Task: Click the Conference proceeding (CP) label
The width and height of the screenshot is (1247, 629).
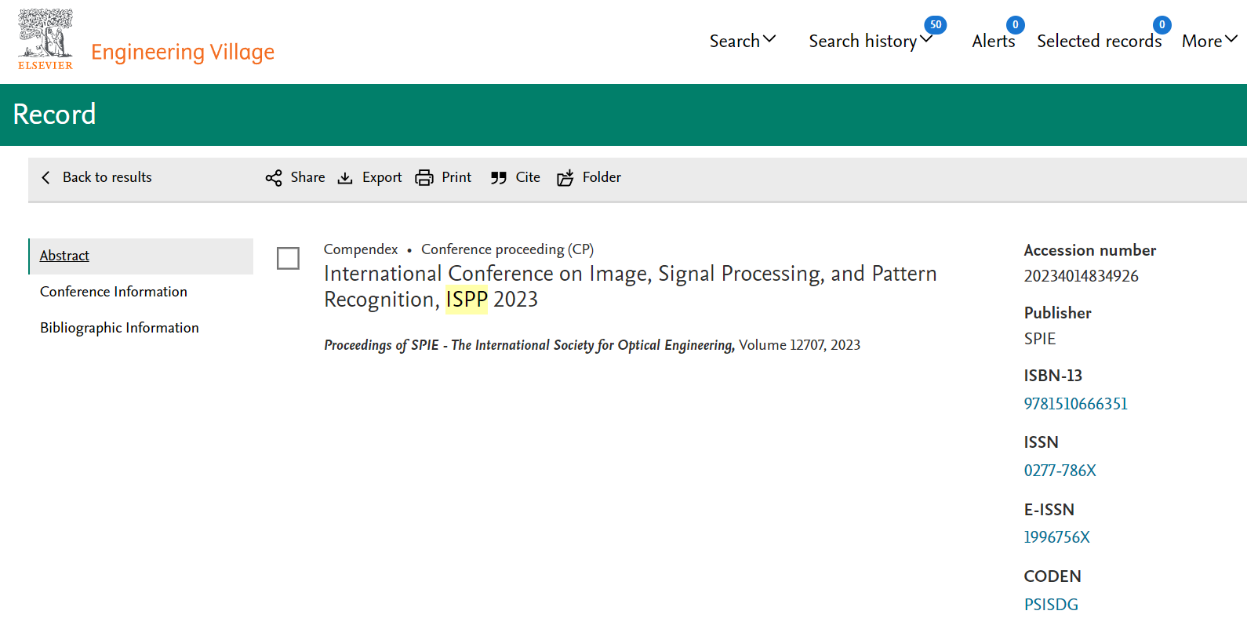Action: (507, 249)
